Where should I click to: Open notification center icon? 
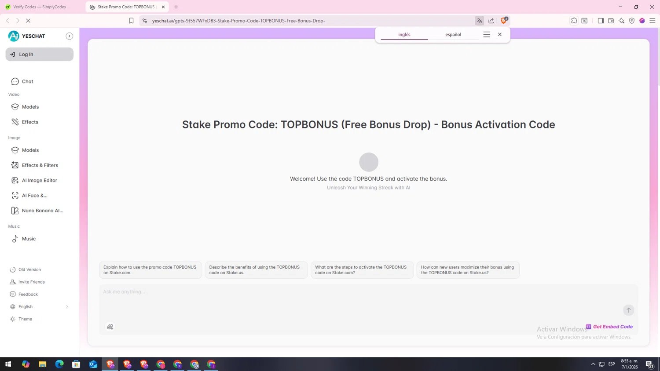tap(649, 364)
